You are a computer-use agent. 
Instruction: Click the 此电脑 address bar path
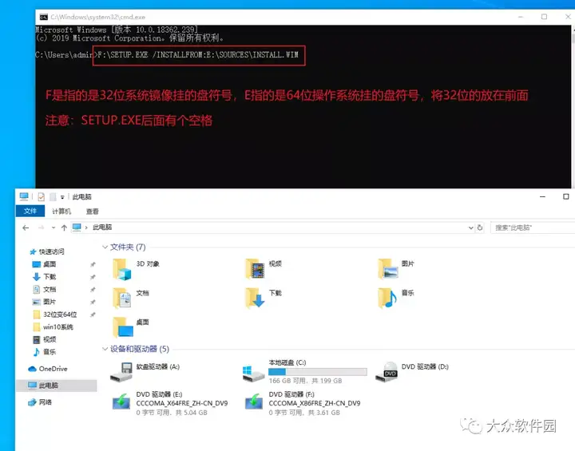click(102, 227)
